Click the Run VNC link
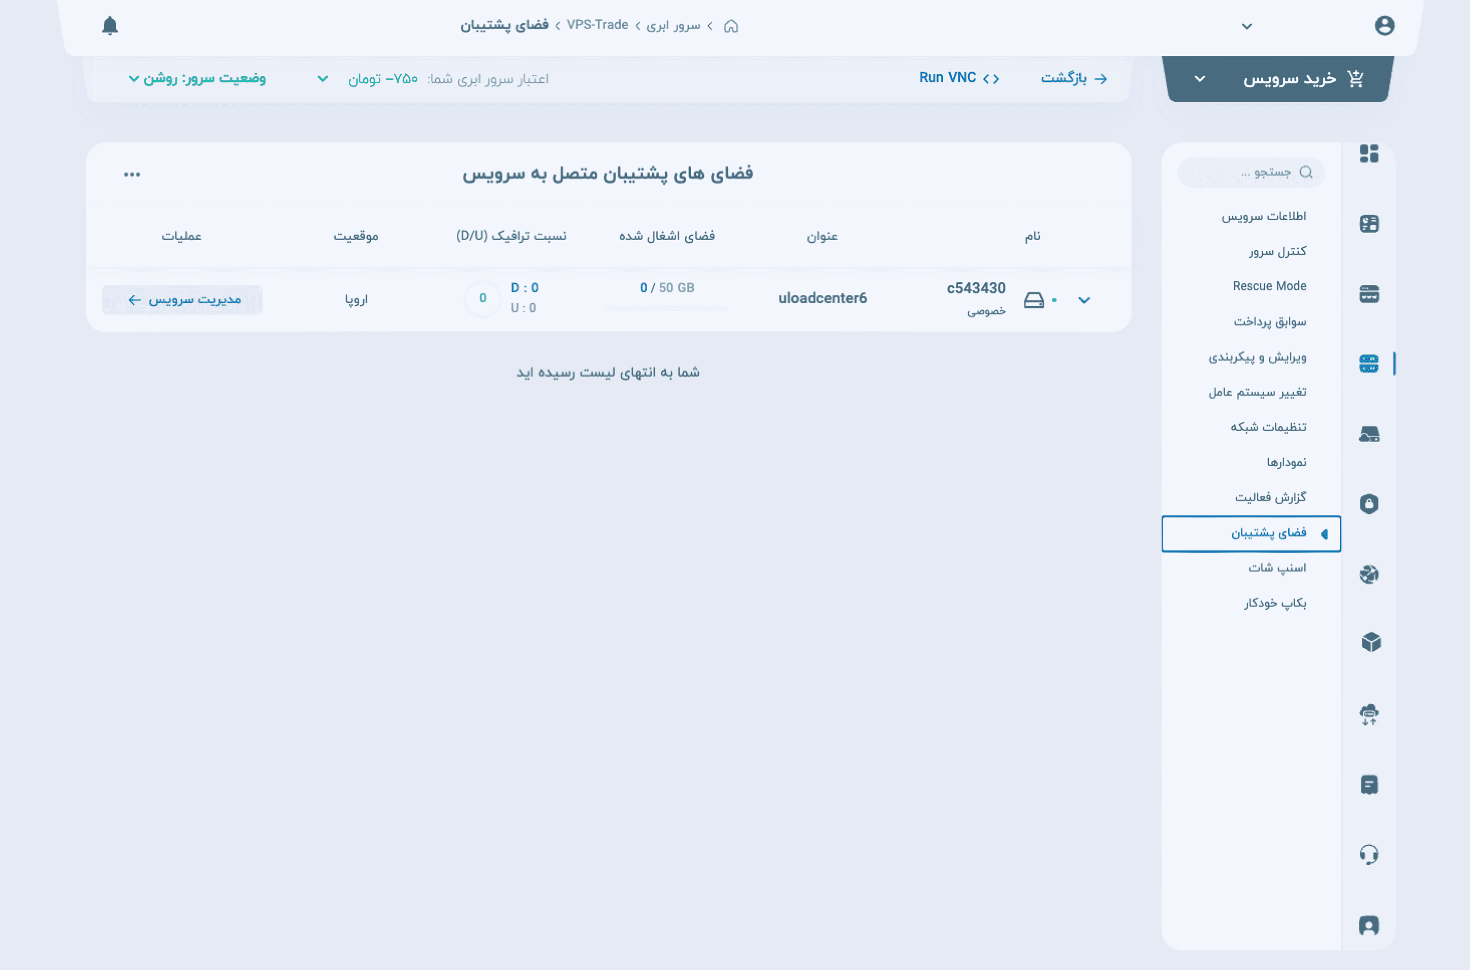 [958, 78]
